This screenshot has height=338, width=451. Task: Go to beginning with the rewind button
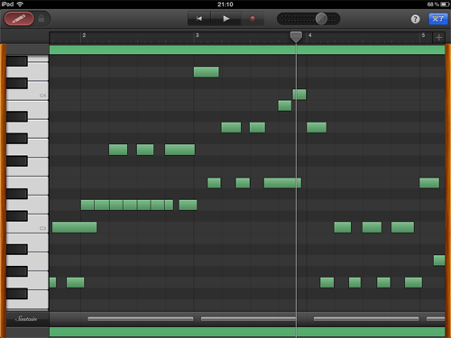click(x=199, y=19)
